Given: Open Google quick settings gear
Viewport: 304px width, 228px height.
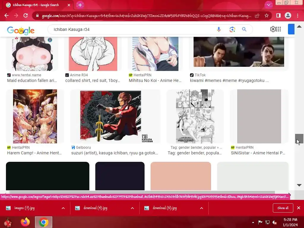Looking at the screenshot, I should coord(273,29).
